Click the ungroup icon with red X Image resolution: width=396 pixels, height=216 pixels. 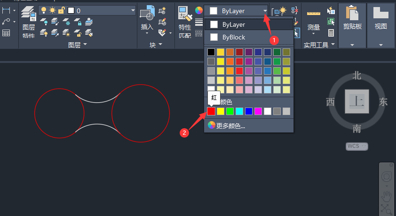pyautogui.click(x=295, y=10)
